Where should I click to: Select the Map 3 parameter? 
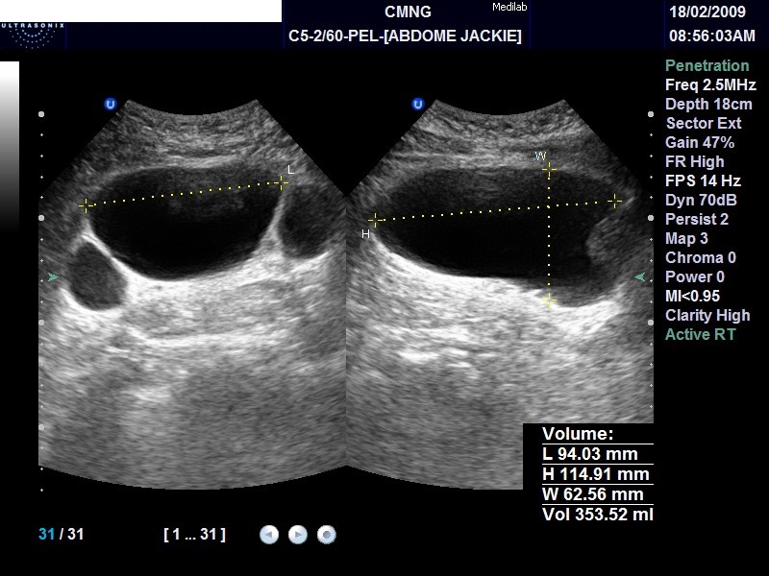point(686,238)
